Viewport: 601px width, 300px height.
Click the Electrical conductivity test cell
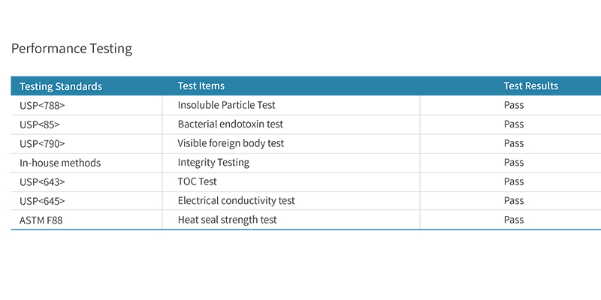coord(236,200)
